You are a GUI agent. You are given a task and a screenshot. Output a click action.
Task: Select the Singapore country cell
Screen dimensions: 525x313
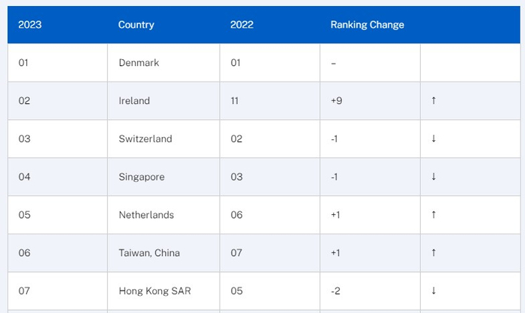point(142,177)
